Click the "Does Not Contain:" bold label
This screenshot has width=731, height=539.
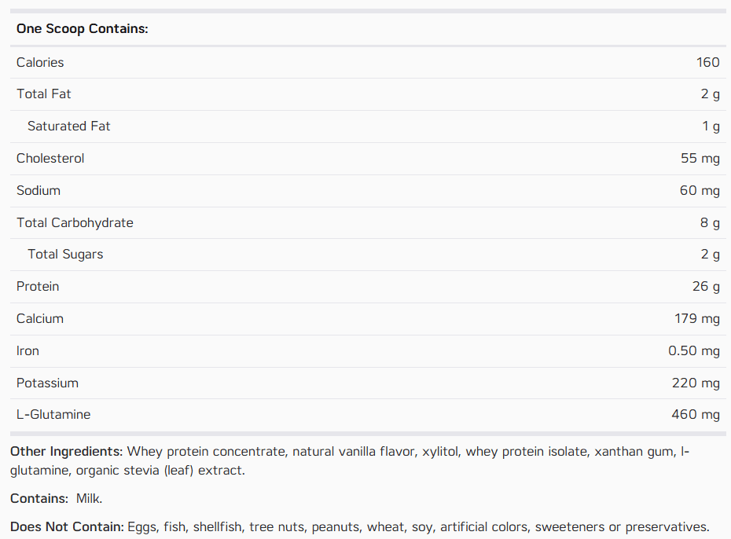coord(67,527)
